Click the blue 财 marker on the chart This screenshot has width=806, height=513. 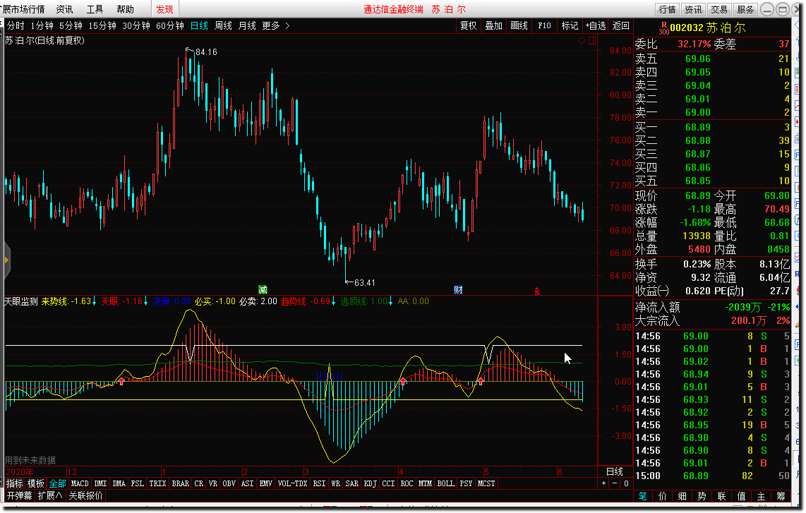click(x=458, y=290)
